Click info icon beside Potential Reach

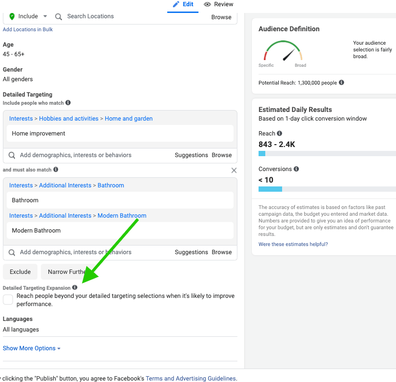click(x=342, y=83)
